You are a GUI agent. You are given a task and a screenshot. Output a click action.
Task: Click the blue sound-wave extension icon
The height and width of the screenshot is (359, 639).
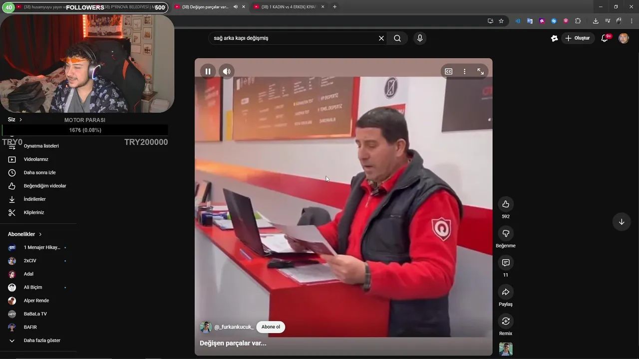518,21
